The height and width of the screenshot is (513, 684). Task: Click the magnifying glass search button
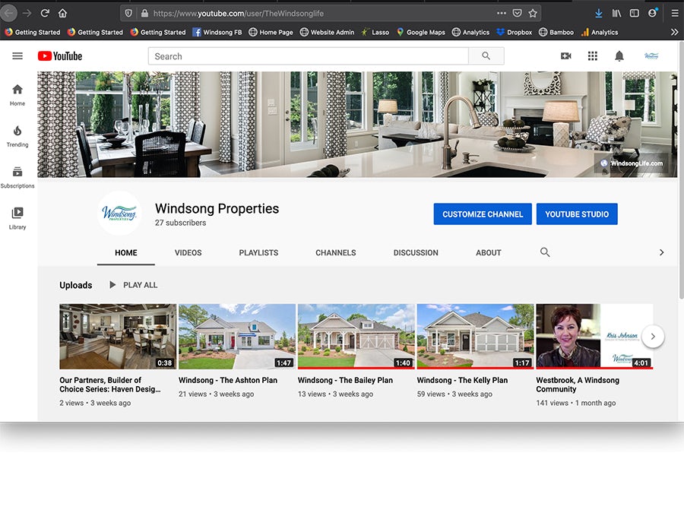pyautogui.click(x=486, y=56)
